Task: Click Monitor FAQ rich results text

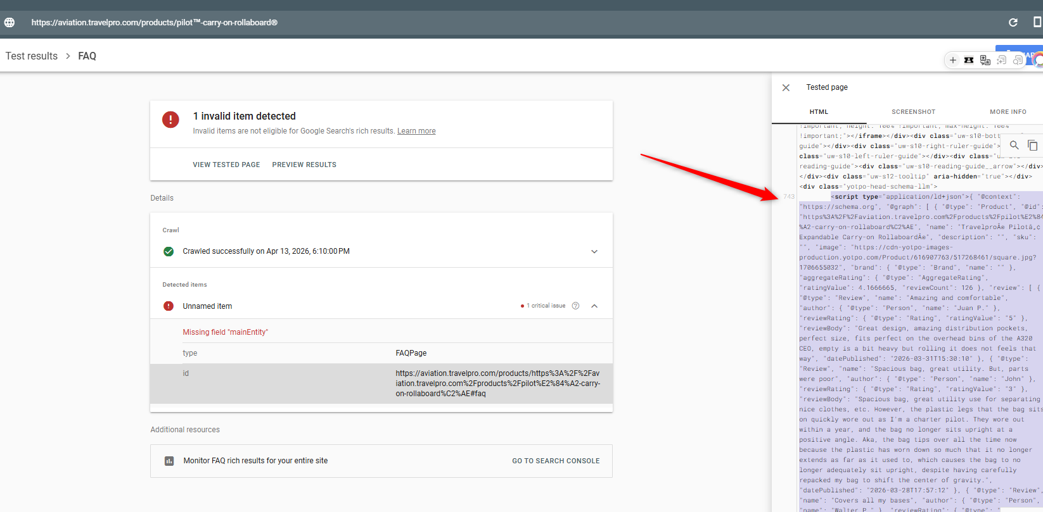Action: click(x=255, y=461)
